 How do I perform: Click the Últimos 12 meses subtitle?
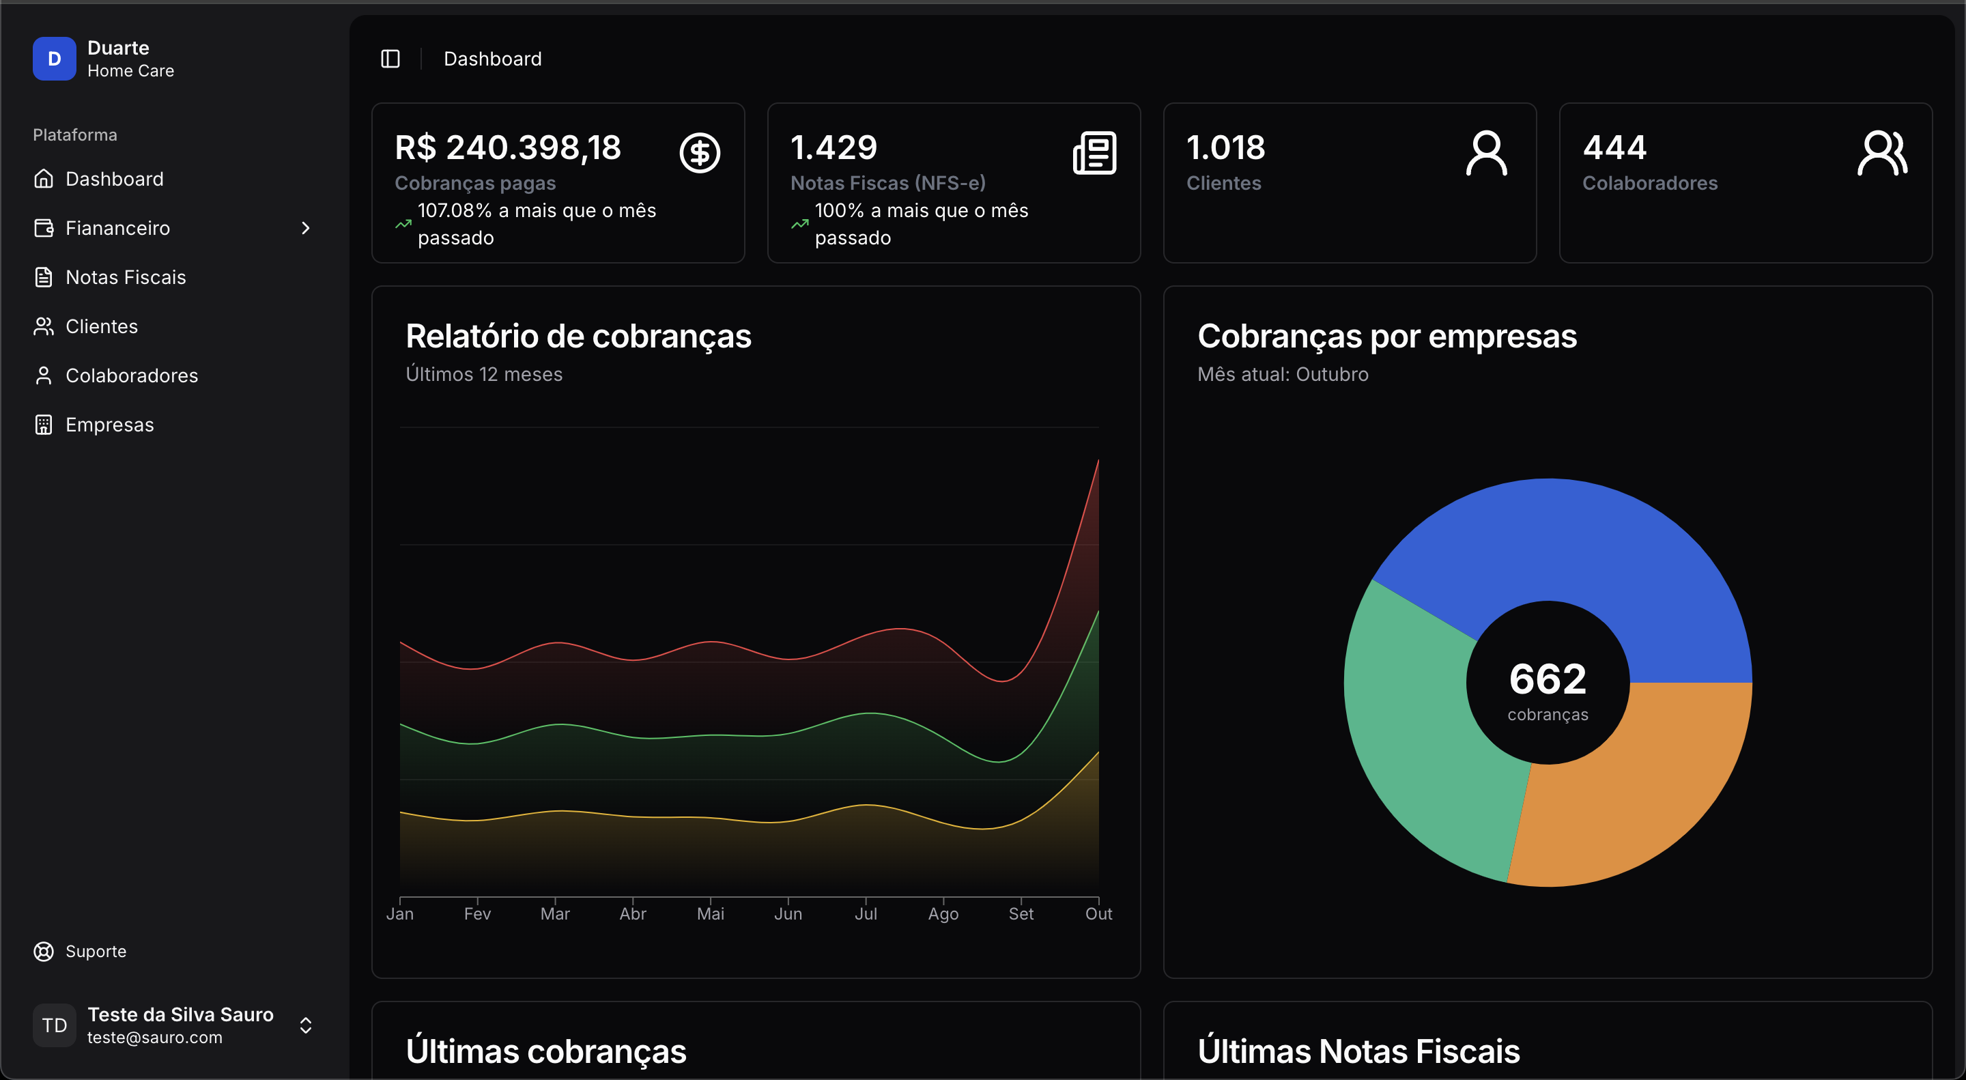coord(484,374)
